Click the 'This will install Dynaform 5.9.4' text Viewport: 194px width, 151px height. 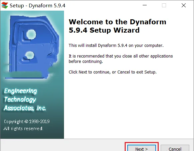tap(116, 46)
